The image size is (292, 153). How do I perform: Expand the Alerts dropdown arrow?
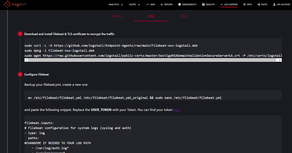[139, 5]
